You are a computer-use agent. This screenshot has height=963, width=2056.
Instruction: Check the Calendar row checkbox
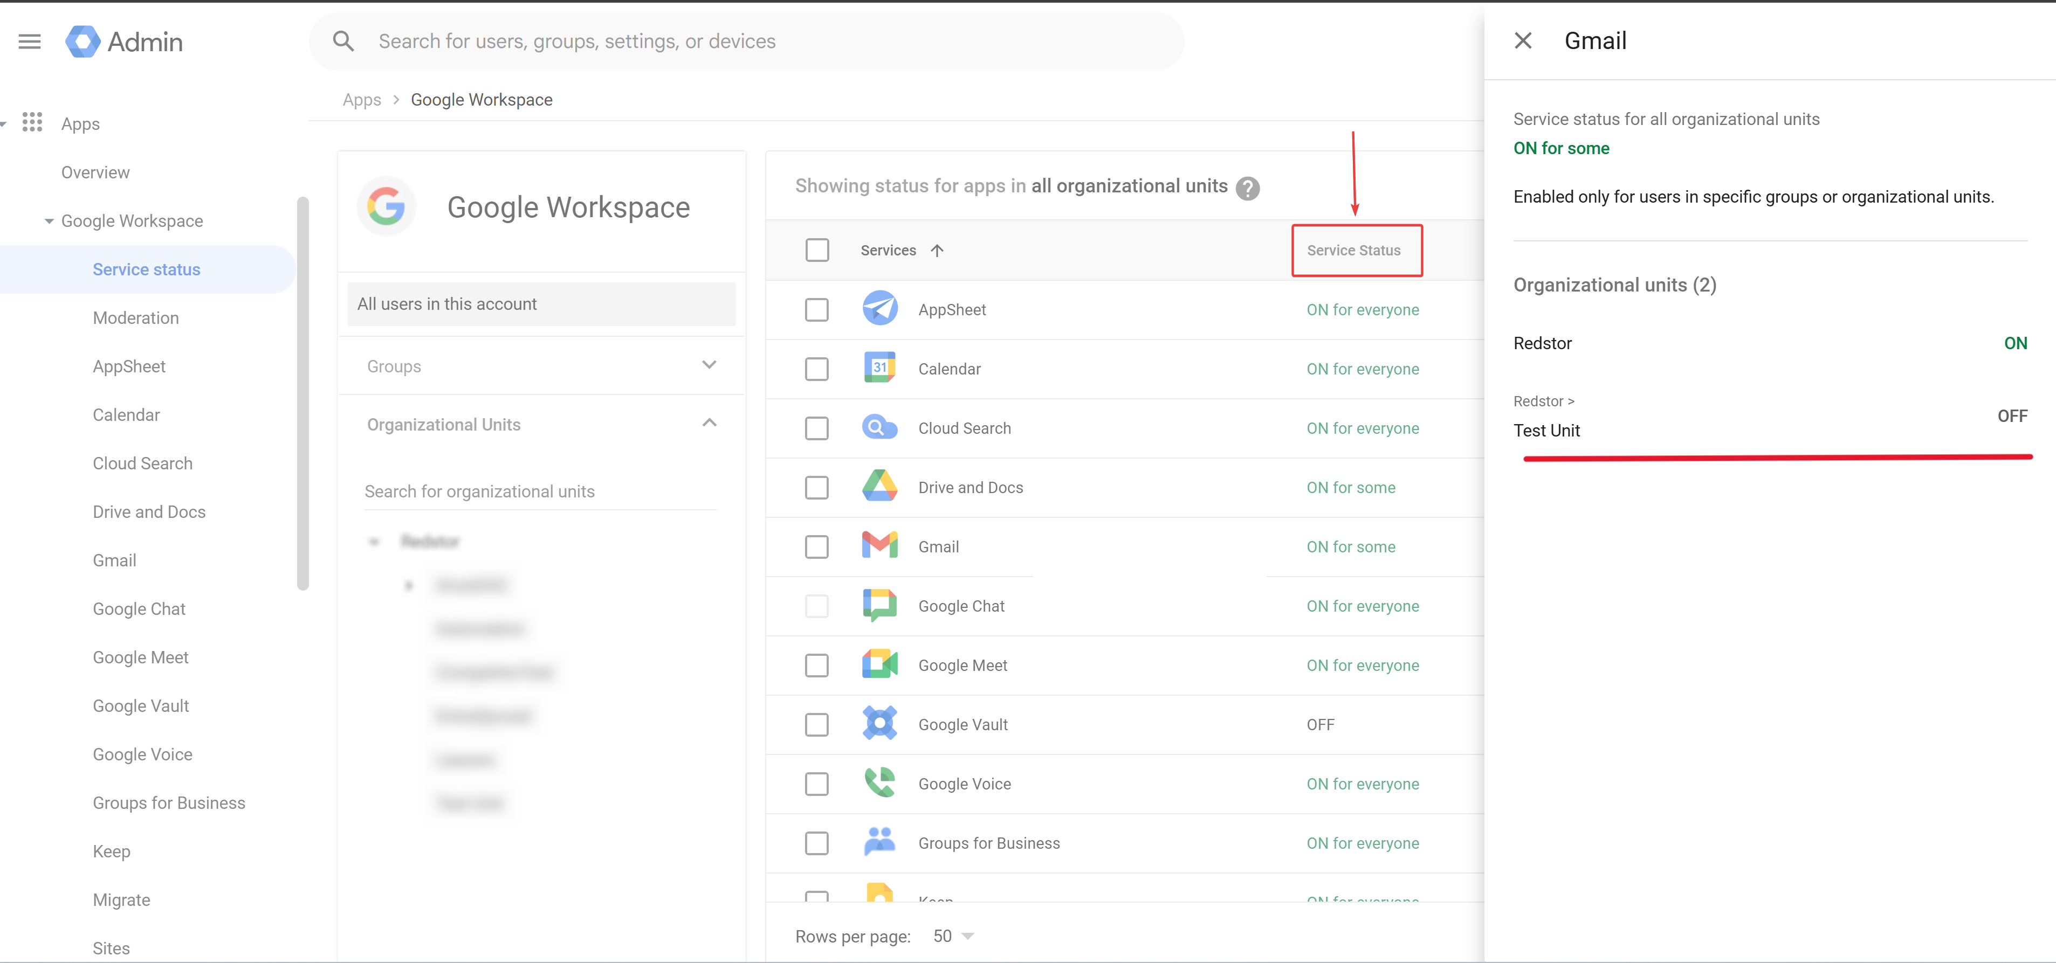pos(816,369)
